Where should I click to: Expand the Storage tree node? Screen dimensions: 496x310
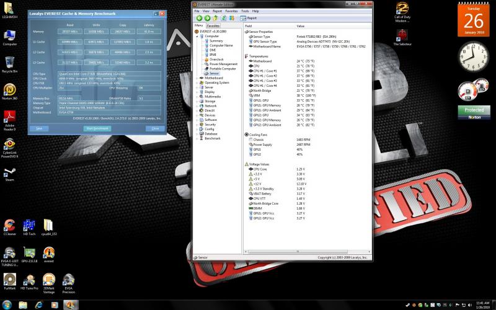click(x=197, y=101)
